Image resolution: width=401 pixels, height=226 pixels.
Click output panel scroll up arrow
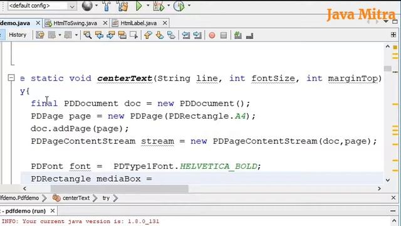tap(394, 220)
